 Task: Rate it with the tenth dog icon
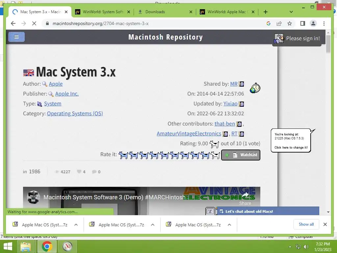click(x=215, y=155)
